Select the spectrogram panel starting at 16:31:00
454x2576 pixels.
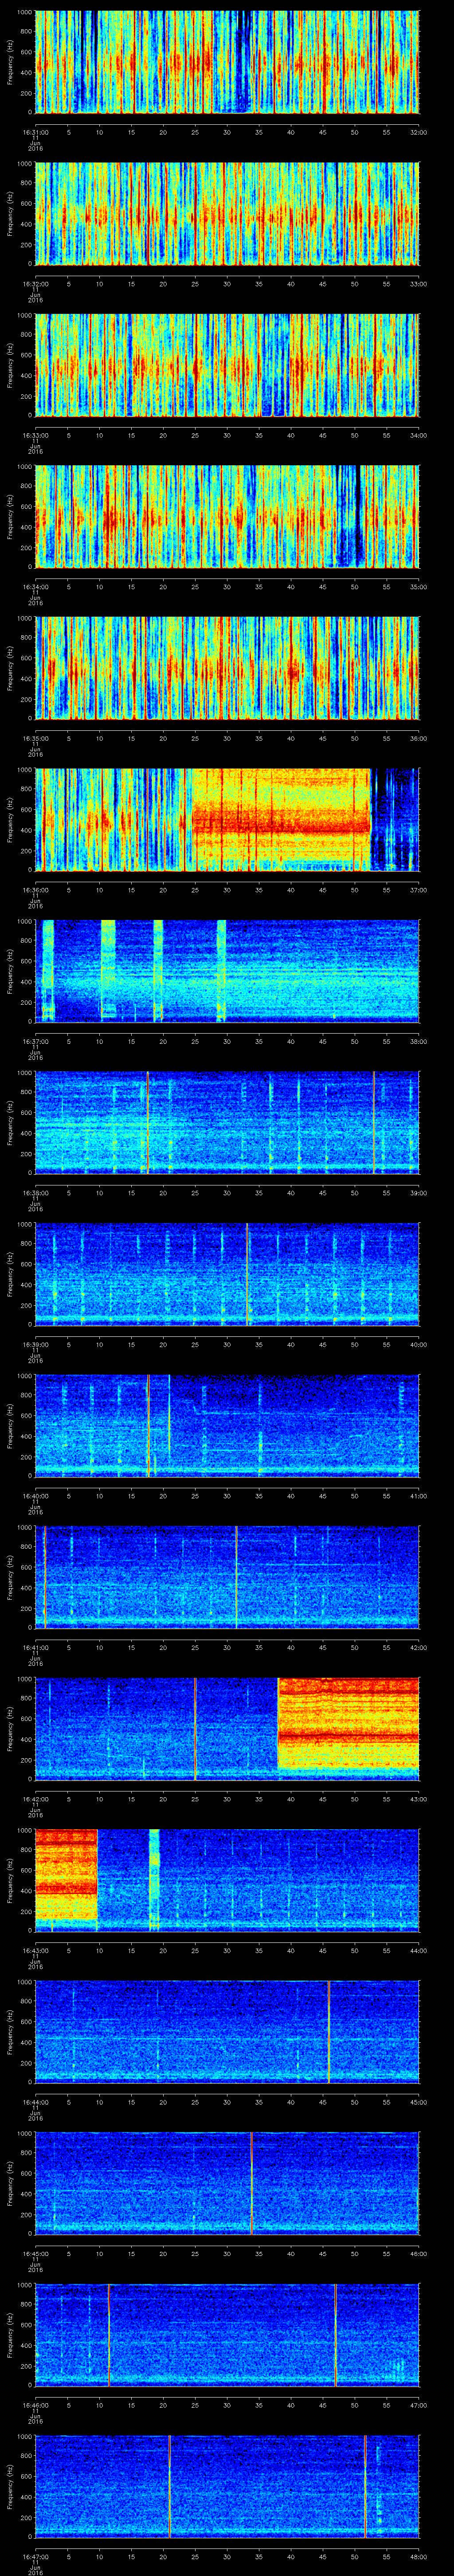click(x=227, y=62)
